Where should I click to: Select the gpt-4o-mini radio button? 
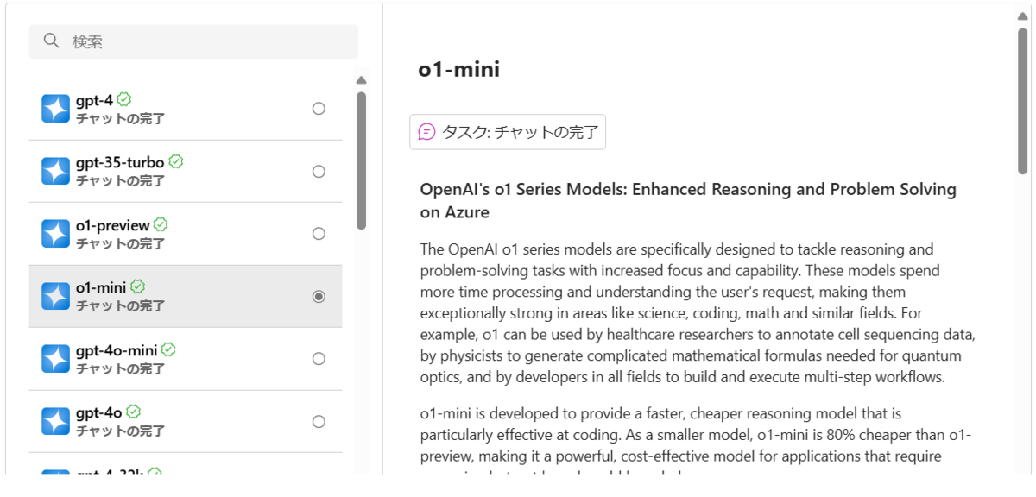coord(319,359)
